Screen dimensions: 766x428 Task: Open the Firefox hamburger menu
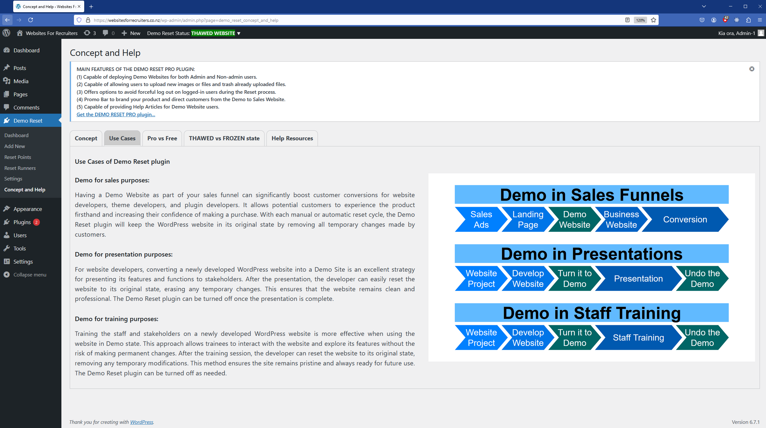[760, 20]
